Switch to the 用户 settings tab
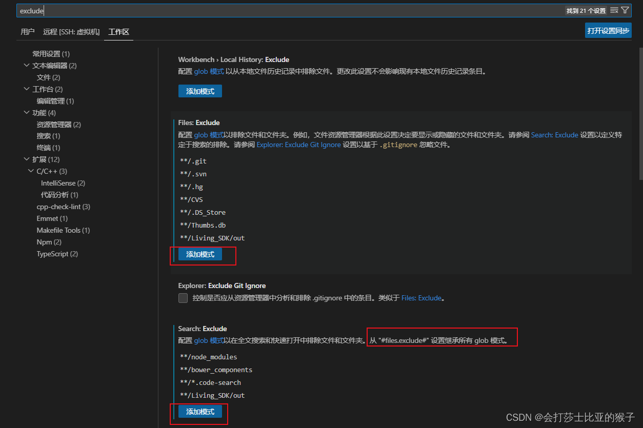 (27, 31)
